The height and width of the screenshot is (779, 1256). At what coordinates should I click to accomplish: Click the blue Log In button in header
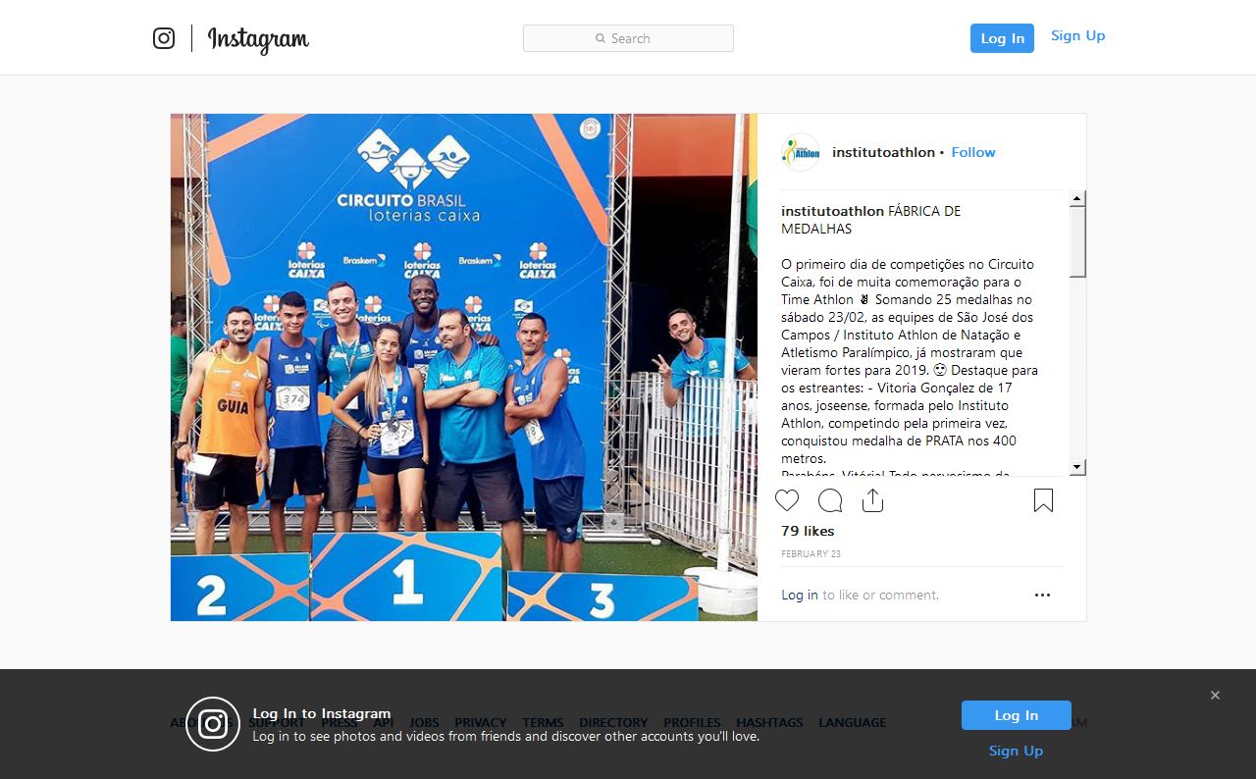[x=1002, y=38]
